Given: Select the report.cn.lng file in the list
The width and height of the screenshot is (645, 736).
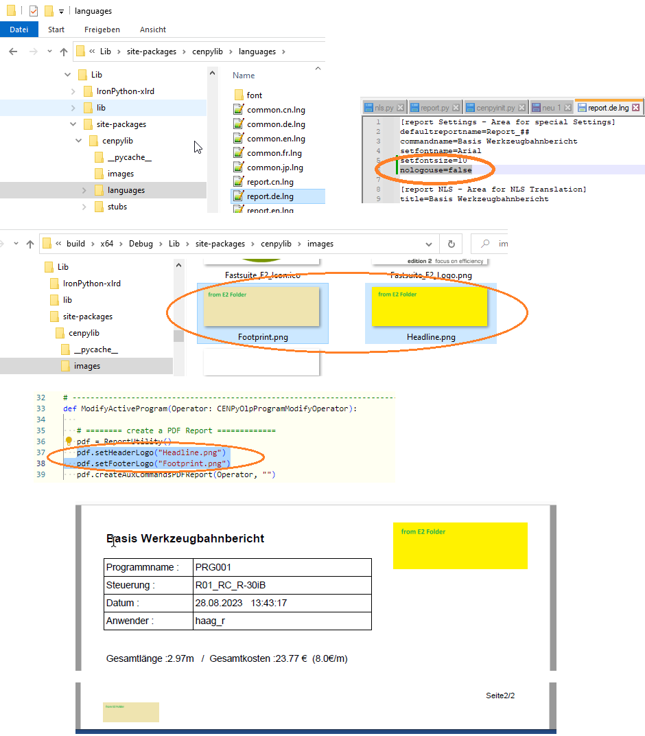Looking at the screenshot, I should click(270, 182).
